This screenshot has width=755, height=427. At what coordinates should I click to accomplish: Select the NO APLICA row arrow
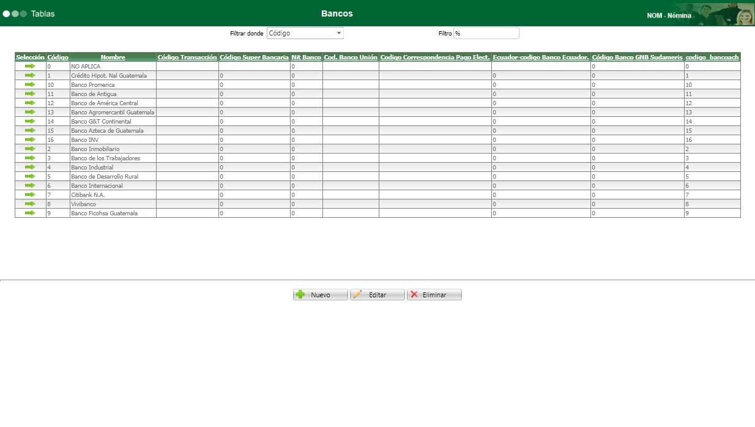(30, 66)
